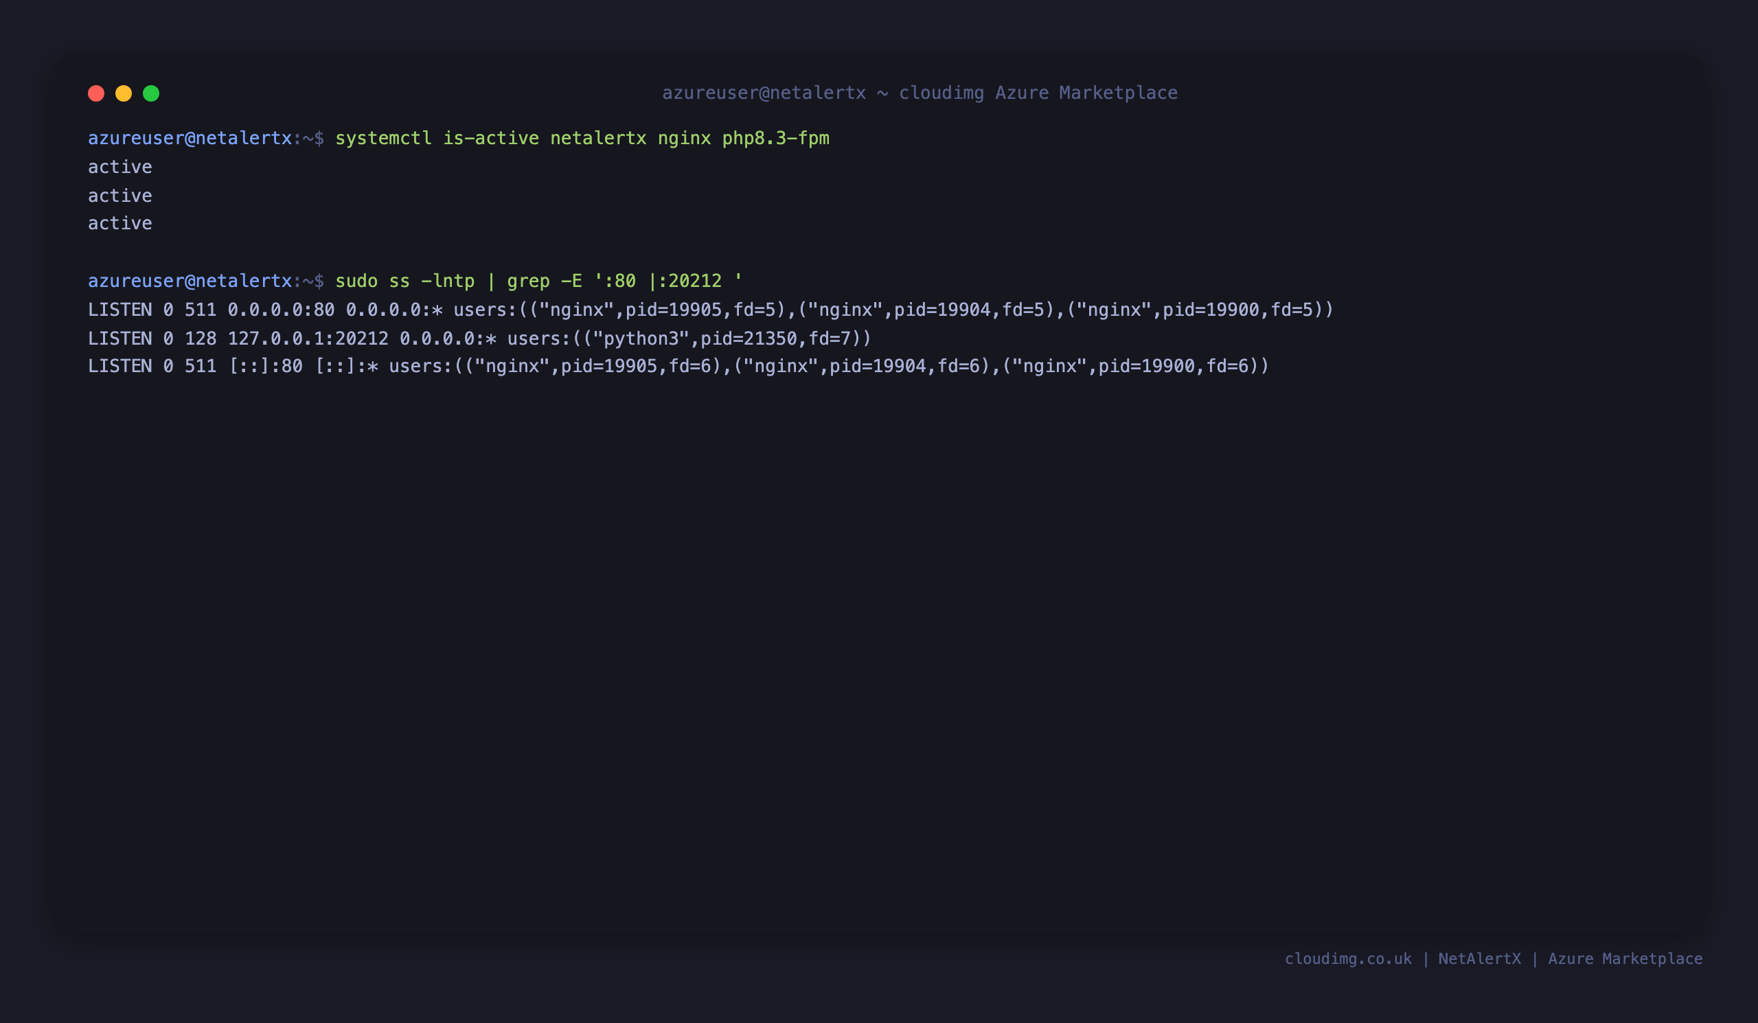This screenshot has width=1758, height=1023.
Task: Click the second 'active' output line
Action: [120, 196]
